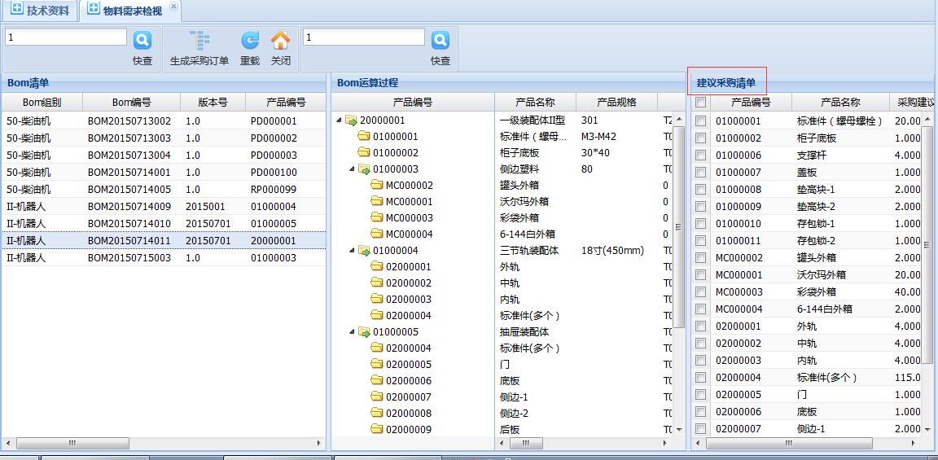Collapse the 01000003 tree node
Image resolution: width=938 pixels, height=460 pixels.
(x=353, y=169)
